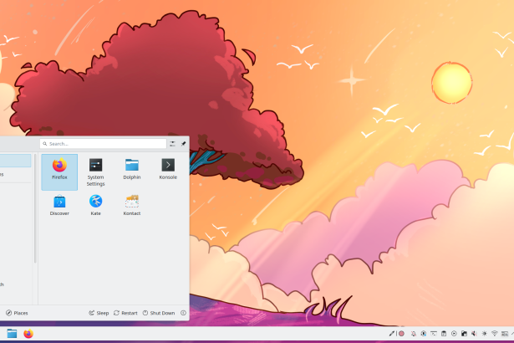Launch the Kate text editor
Image resolution: width=514 pixels, height=343 pixels.
tap(95, 205)
